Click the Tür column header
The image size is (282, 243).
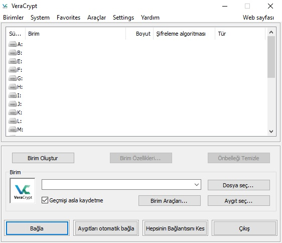240,34
